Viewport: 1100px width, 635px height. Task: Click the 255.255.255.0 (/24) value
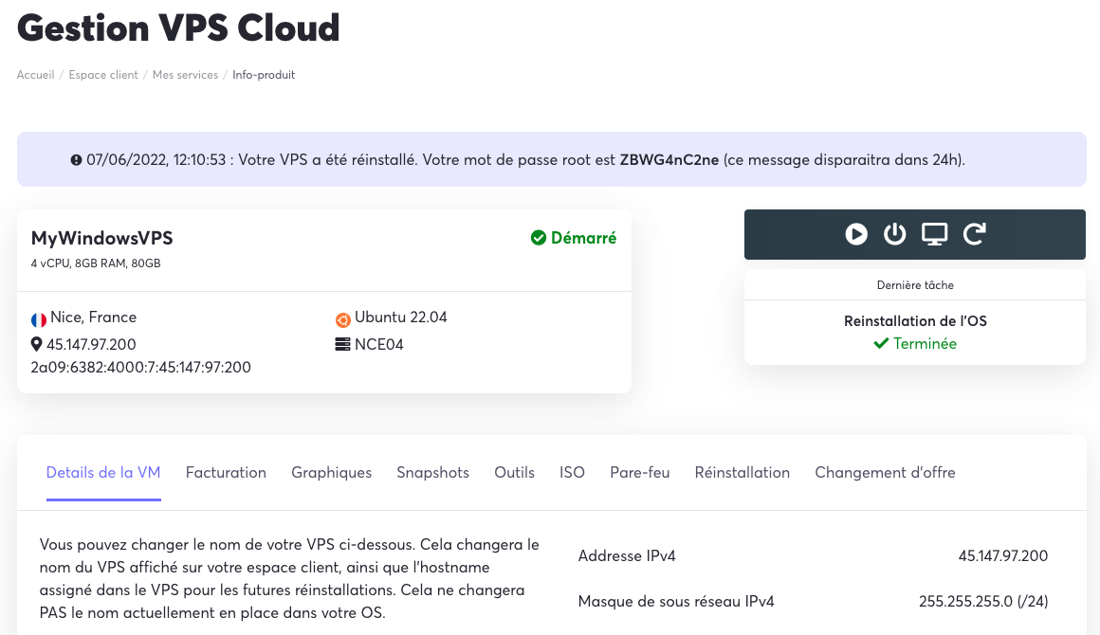tap(983, 602)
